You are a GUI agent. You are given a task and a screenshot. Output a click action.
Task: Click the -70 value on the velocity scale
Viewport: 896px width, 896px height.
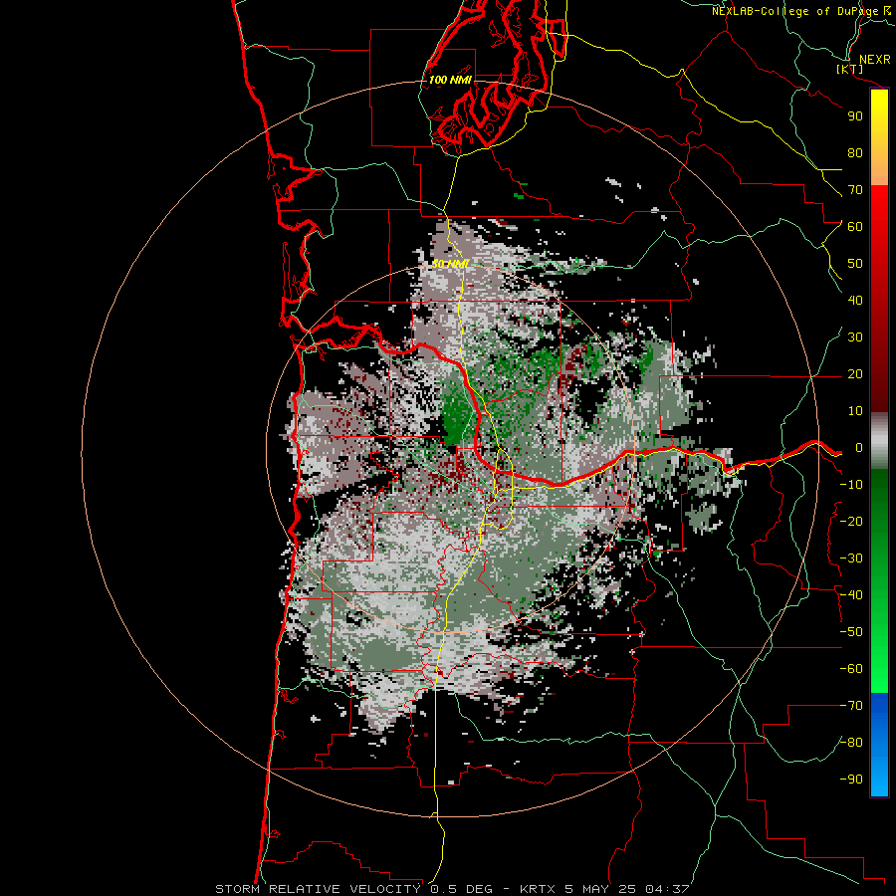[851, 706]
